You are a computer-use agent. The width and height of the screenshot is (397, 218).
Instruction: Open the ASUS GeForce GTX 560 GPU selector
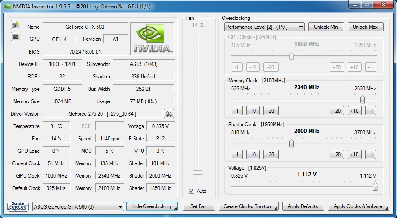79,206
